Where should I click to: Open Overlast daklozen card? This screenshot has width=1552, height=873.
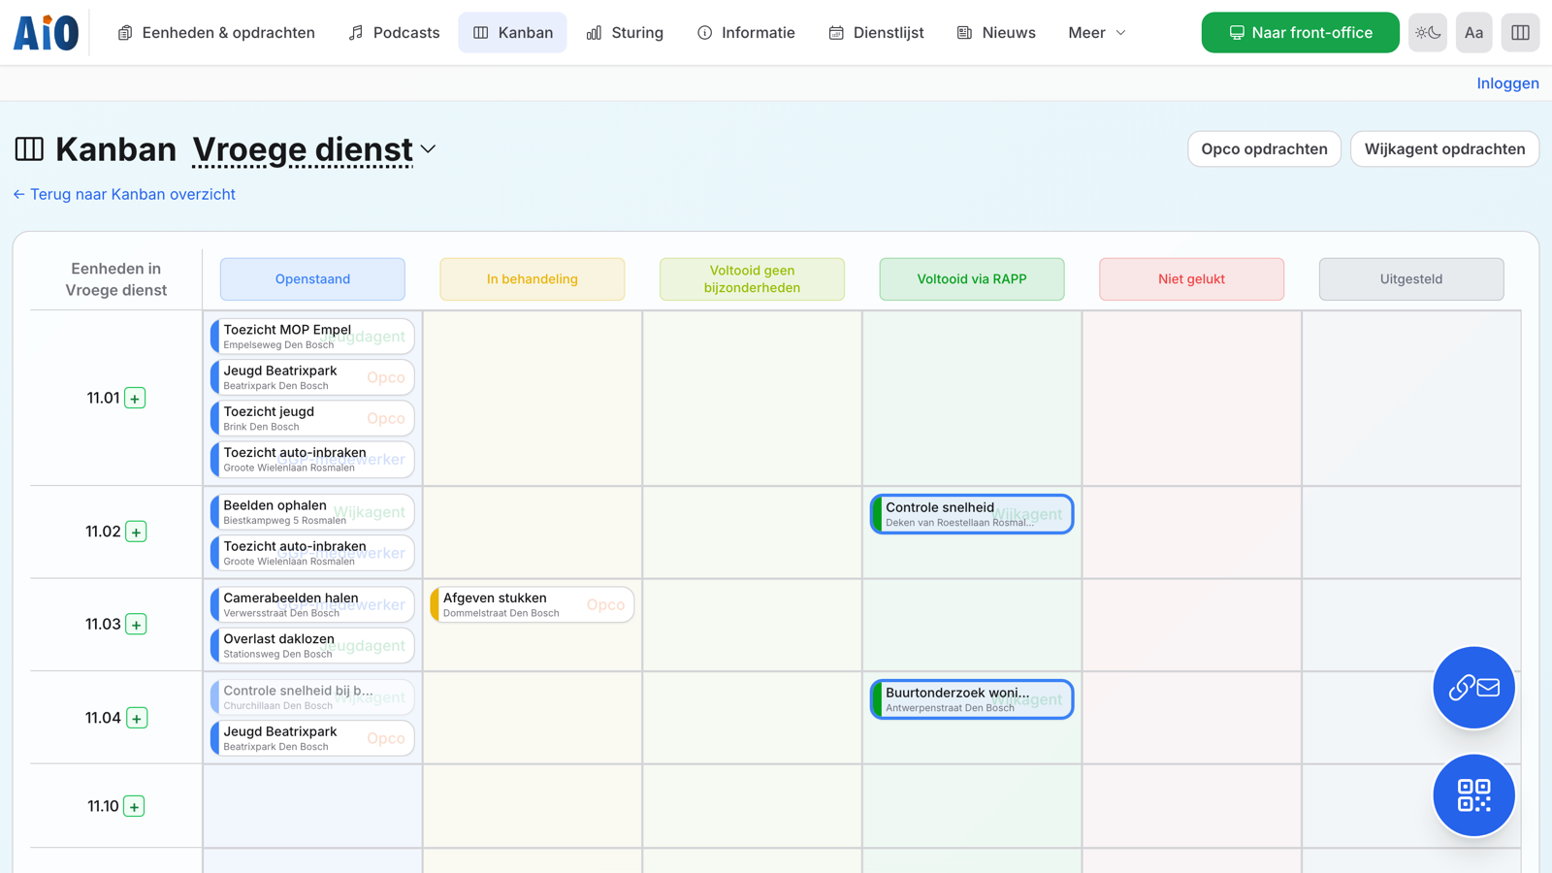pyautogui.click(x=312, y=645)
